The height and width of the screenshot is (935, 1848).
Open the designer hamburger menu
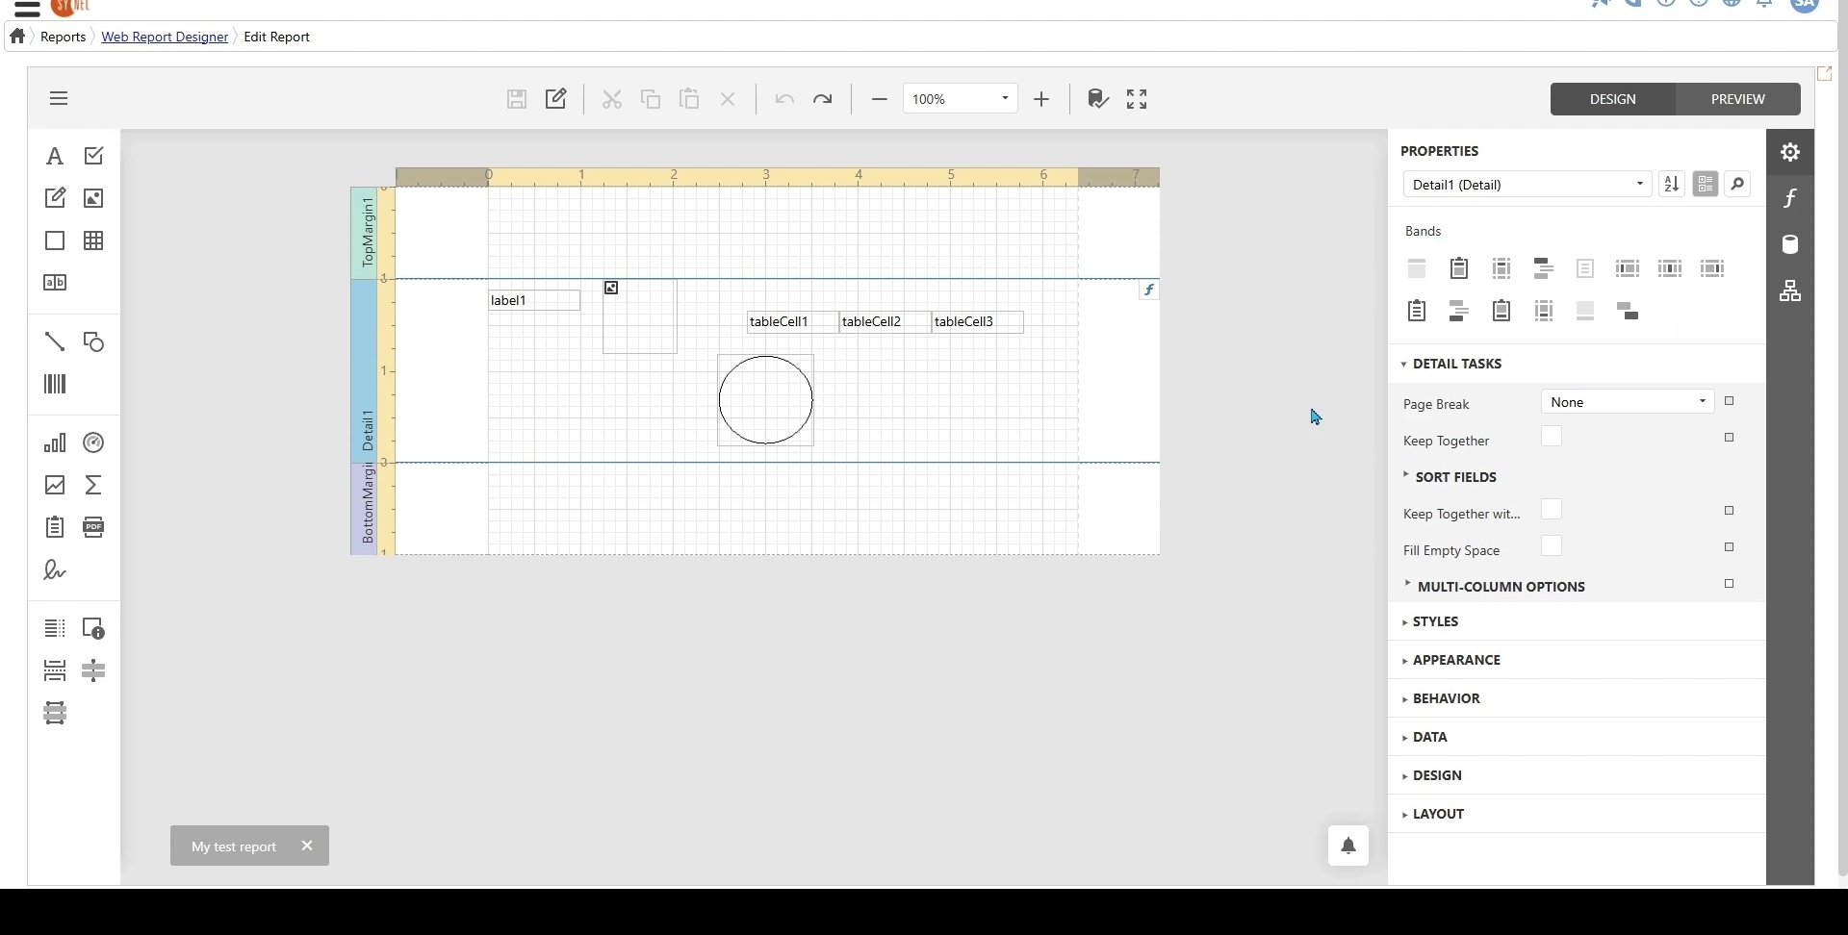[60, 99]
